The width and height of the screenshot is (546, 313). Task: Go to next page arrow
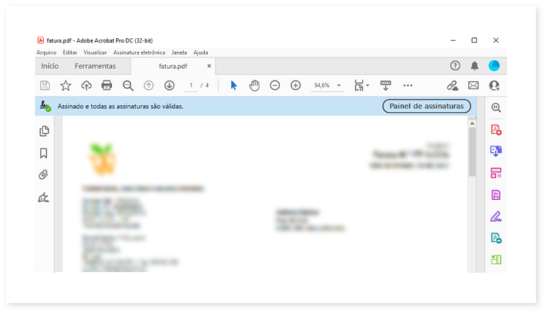pyautogui.click(x=169, y=85)
